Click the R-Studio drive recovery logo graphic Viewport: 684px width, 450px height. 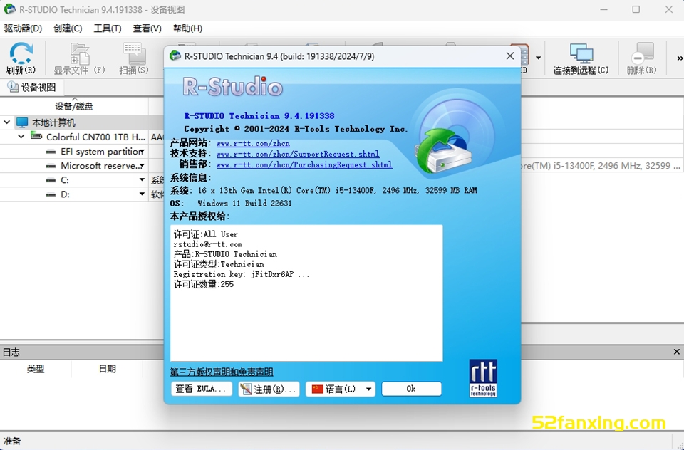point(456,137)
